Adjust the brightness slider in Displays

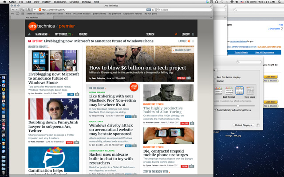pos(238,106)
